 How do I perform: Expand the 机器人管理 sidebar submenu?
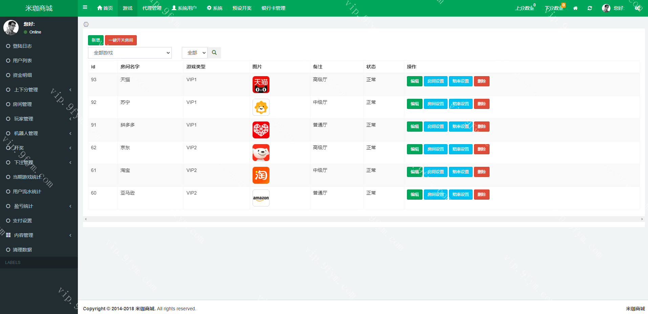coord(39,133)
